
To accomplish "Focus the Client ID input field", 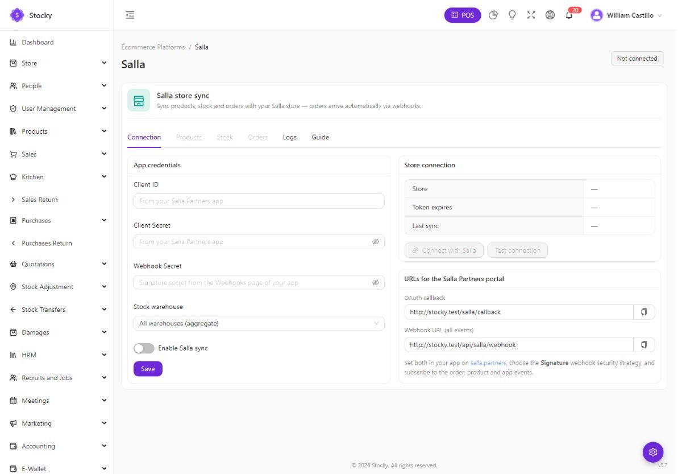I will [259, 201].
